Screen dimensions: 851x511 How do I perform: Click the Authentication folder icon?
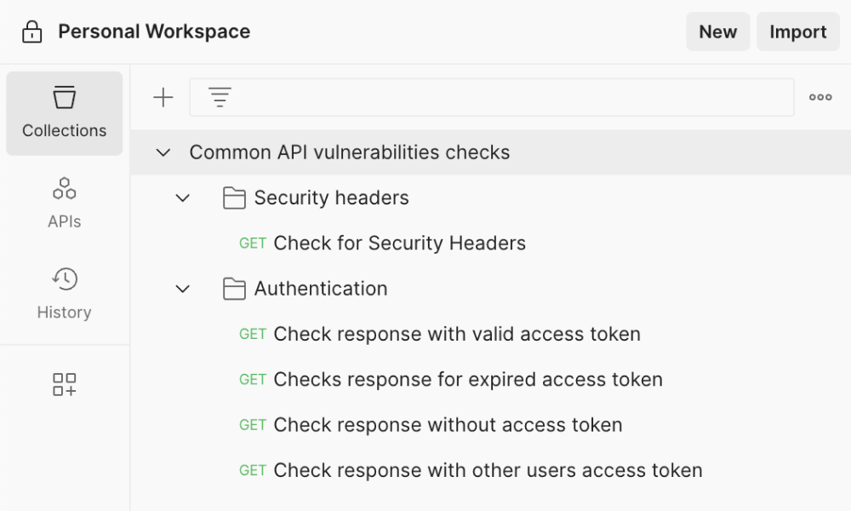pyautogui.click(x=234, y=290)
